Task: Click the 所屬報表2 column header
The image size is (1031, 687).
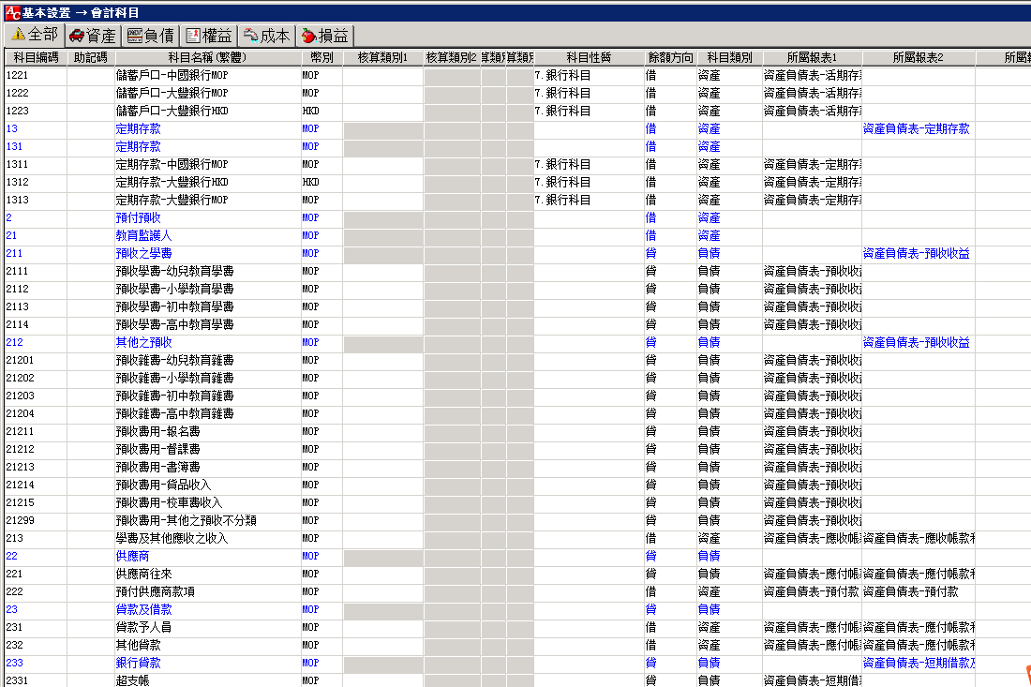Action: pyautogui.click(x=918, y=58)
